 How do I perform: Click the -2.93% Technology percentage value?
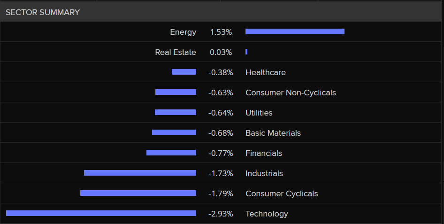pos(221,214)
